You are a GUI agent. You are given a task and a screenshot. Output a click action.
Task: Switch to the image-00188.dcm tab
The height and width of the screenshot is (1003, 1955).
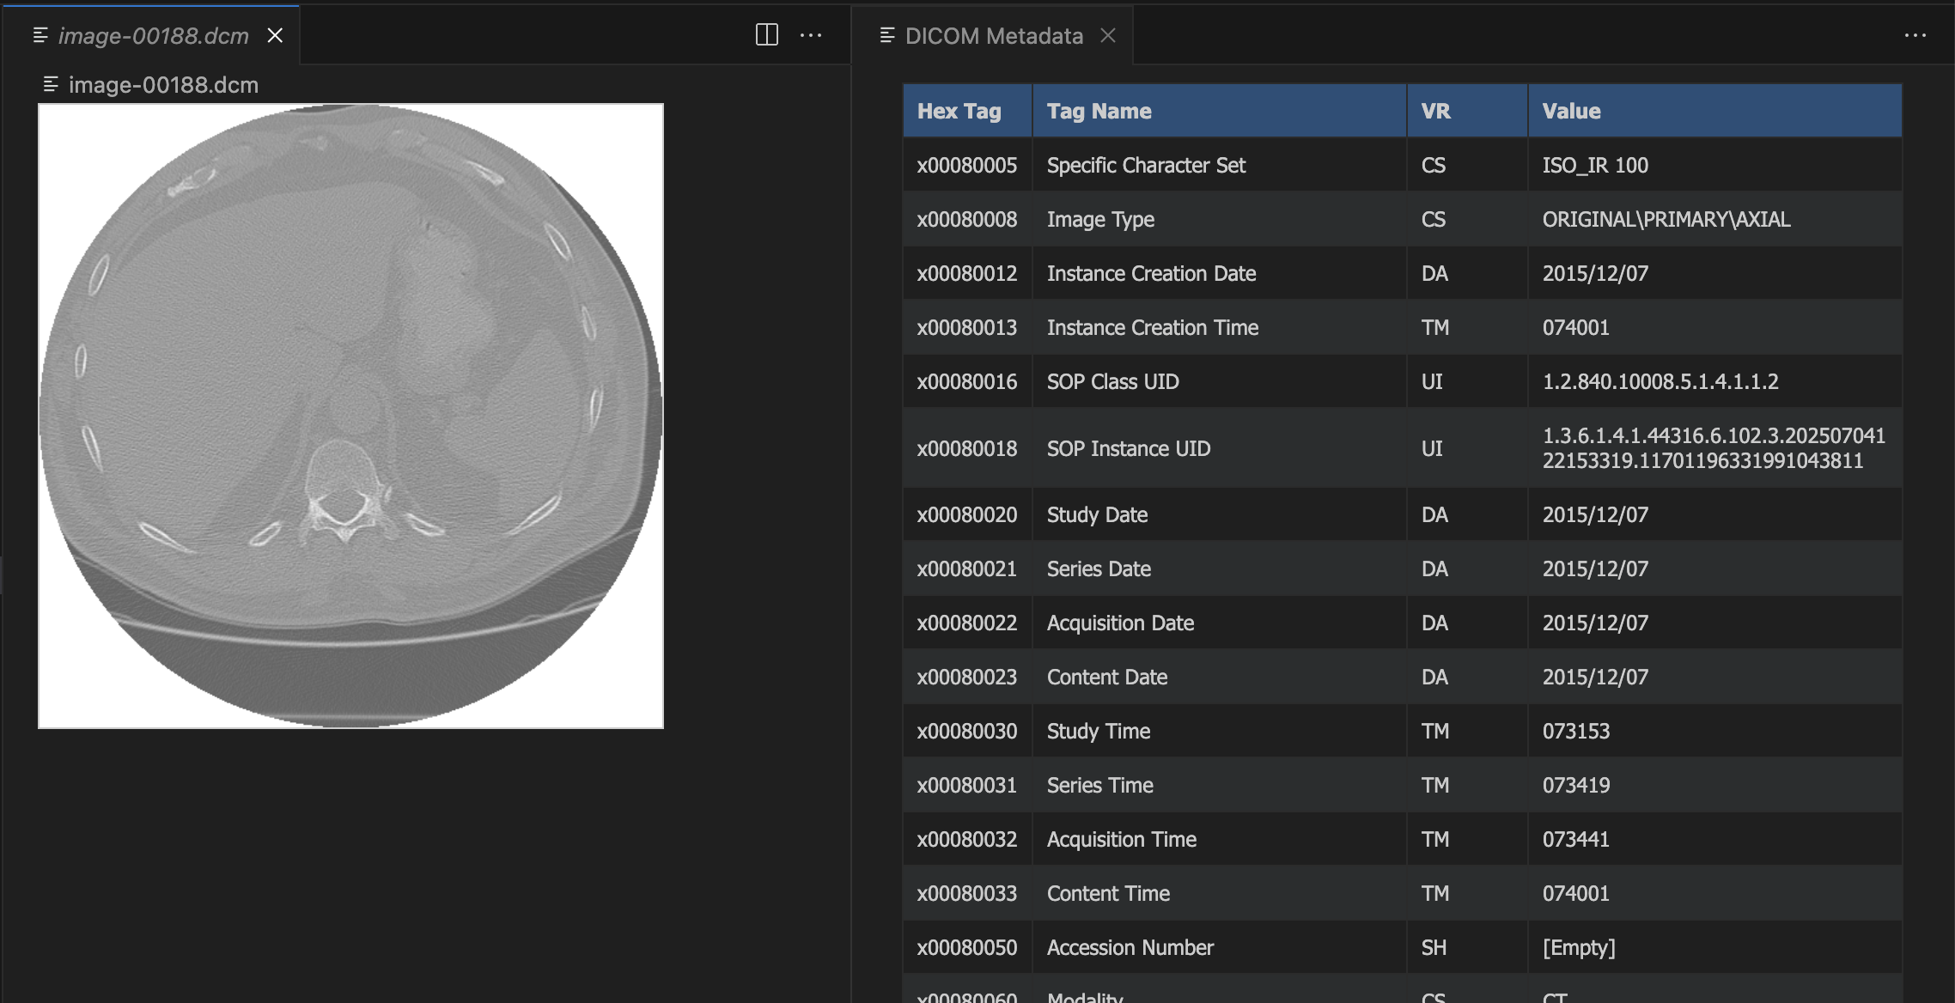tap(153, 35)
